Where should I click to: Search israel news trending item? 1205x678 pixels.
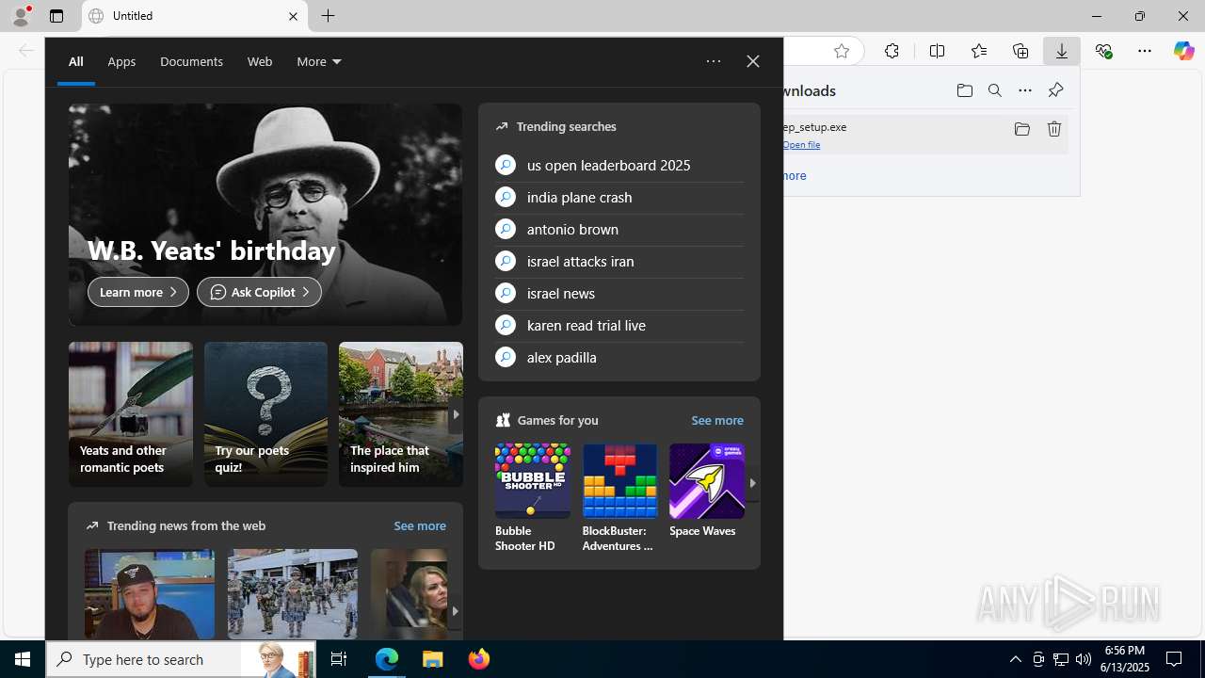coord(619,293)
